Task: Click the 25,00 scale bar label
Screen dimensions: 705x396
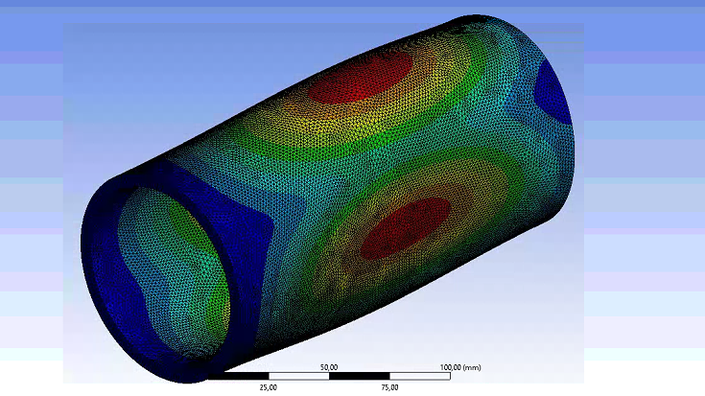Action: point(268,387)
